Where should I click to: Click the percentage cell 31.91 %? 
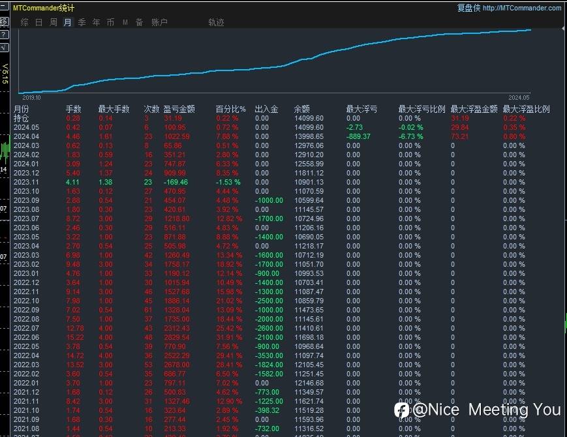point(229,338)
